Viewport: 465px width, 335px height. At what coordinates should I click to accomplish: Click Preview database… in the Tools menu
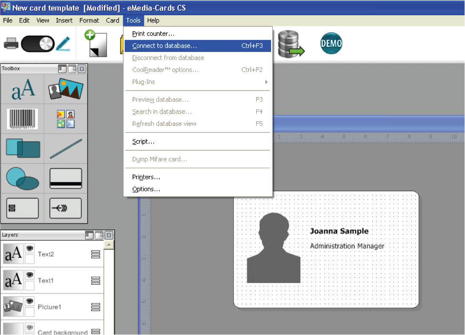(198, 100)
